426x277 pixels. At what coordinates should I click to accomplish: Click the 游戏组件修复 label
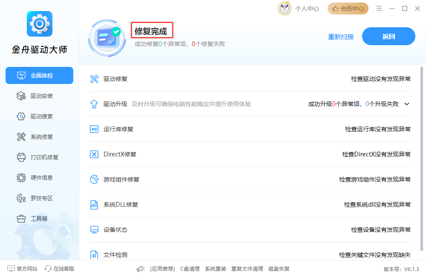click(121, 179)
